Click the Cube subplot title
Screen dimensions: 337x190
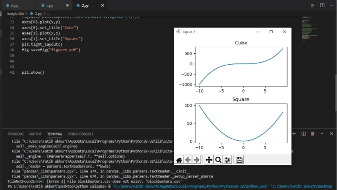tap(241, 43)
